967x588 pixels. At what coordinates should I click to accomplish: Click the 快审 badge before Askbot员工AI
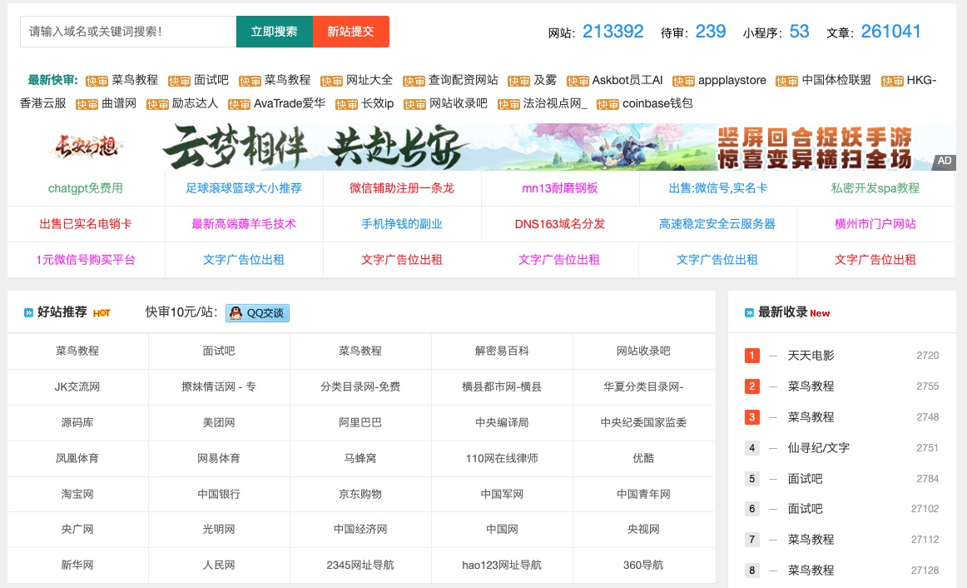coord(578,82)
